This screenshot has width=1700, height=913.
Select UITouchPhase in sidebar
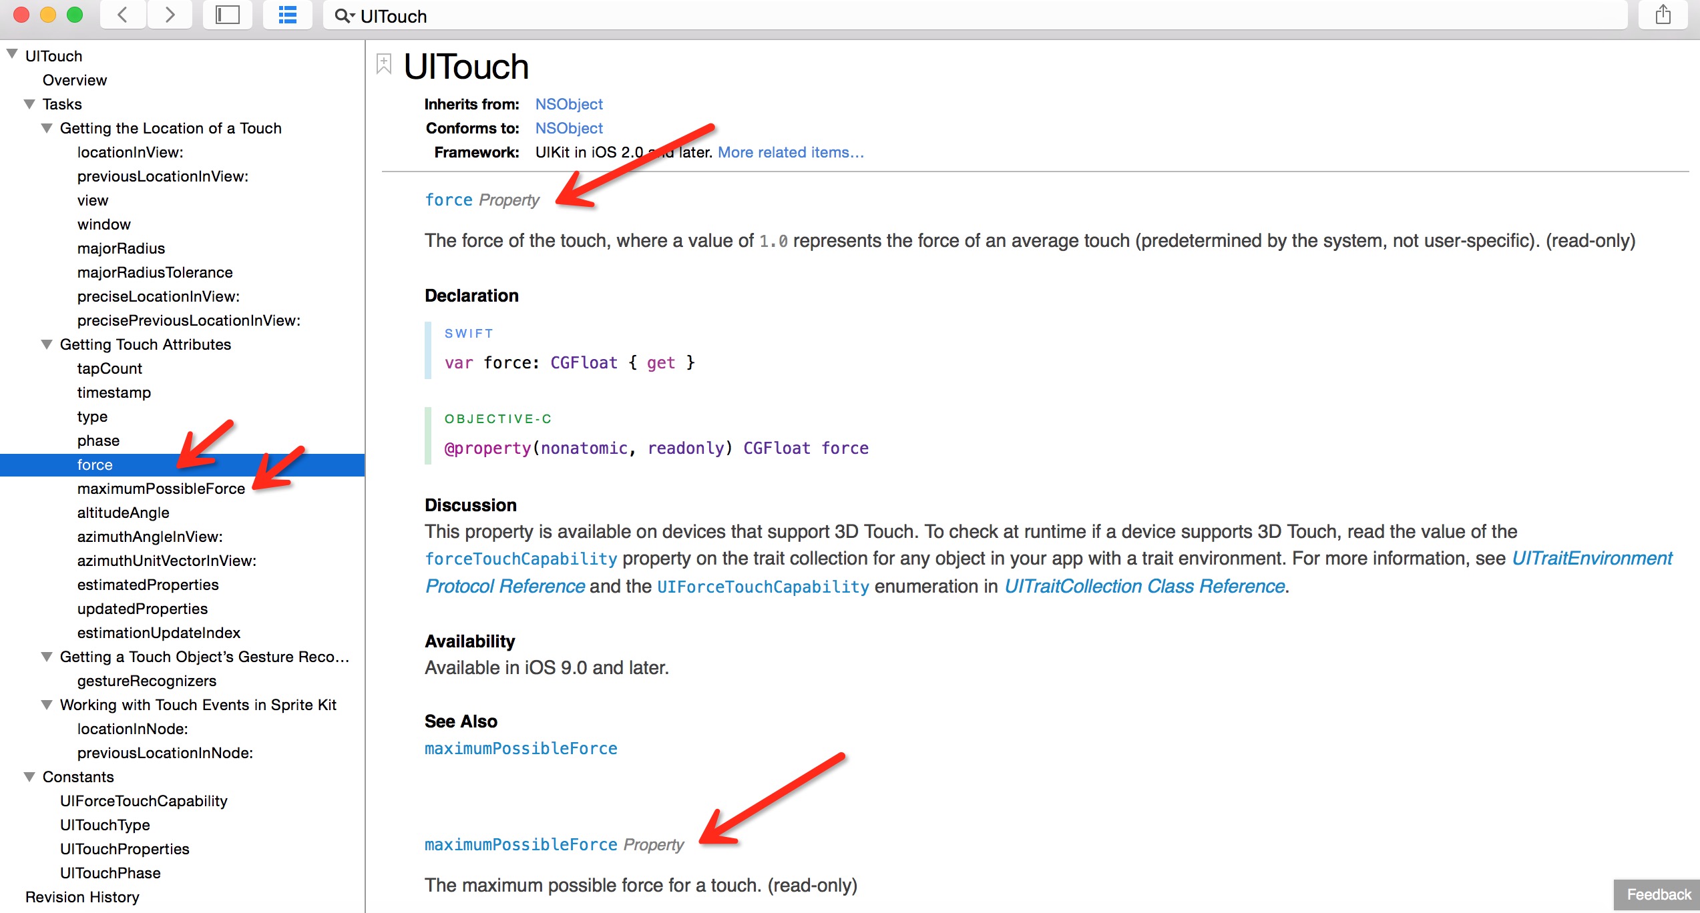pyautogui.click(x=110, y=873)
